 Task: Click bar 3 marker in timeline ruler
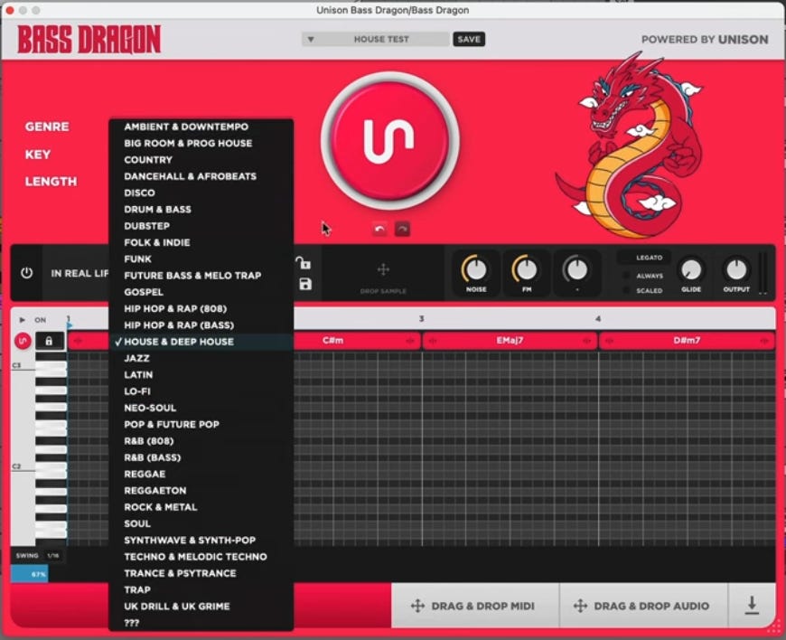click(x=422, y=318)
